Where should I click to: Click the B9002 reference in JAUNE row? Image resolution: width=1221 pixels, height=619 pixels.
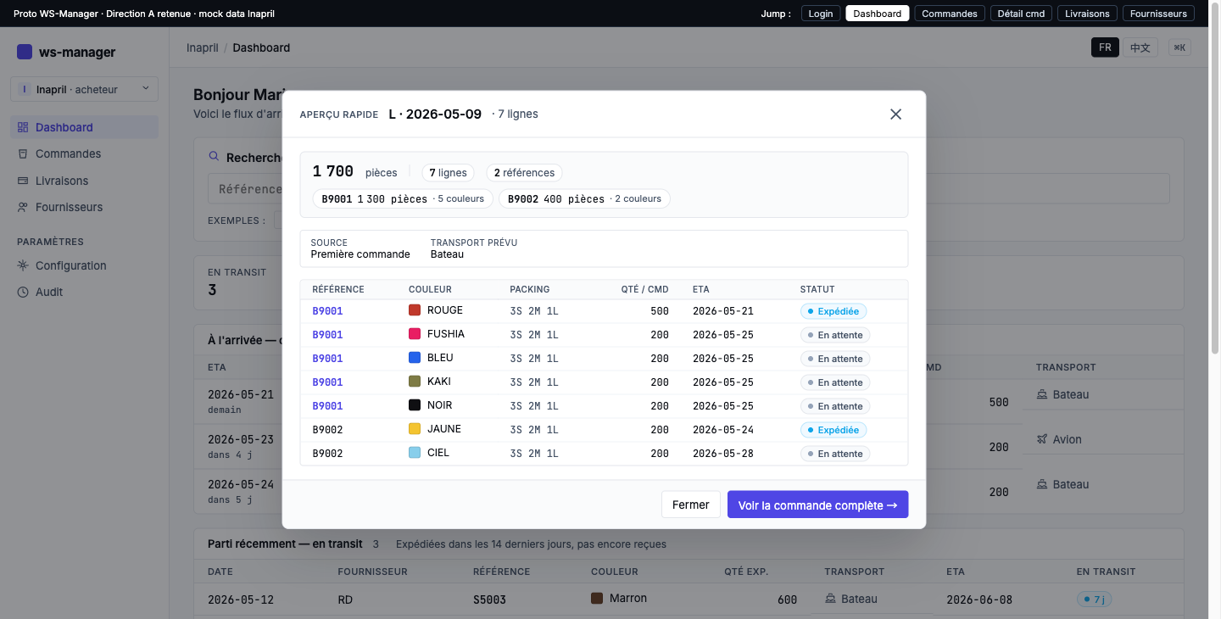point(327,430)
